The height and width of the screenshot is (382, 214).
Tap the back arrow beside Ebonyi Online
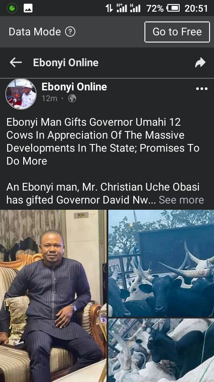coord(16,63)
